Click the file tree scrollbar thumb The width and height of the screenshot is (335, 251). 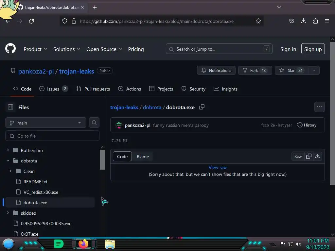tap(102, 159)
